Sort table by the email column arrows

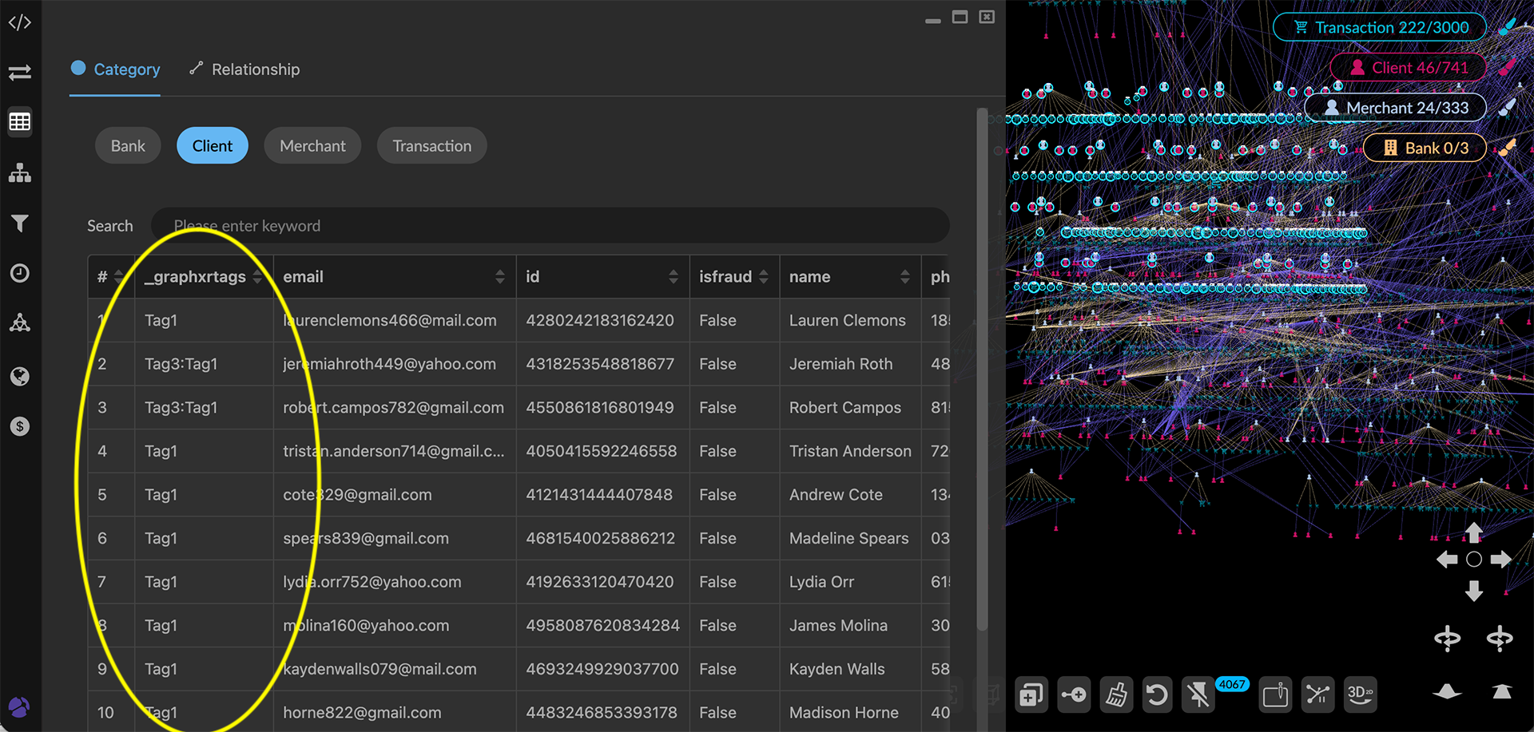[x=501, y=276]
